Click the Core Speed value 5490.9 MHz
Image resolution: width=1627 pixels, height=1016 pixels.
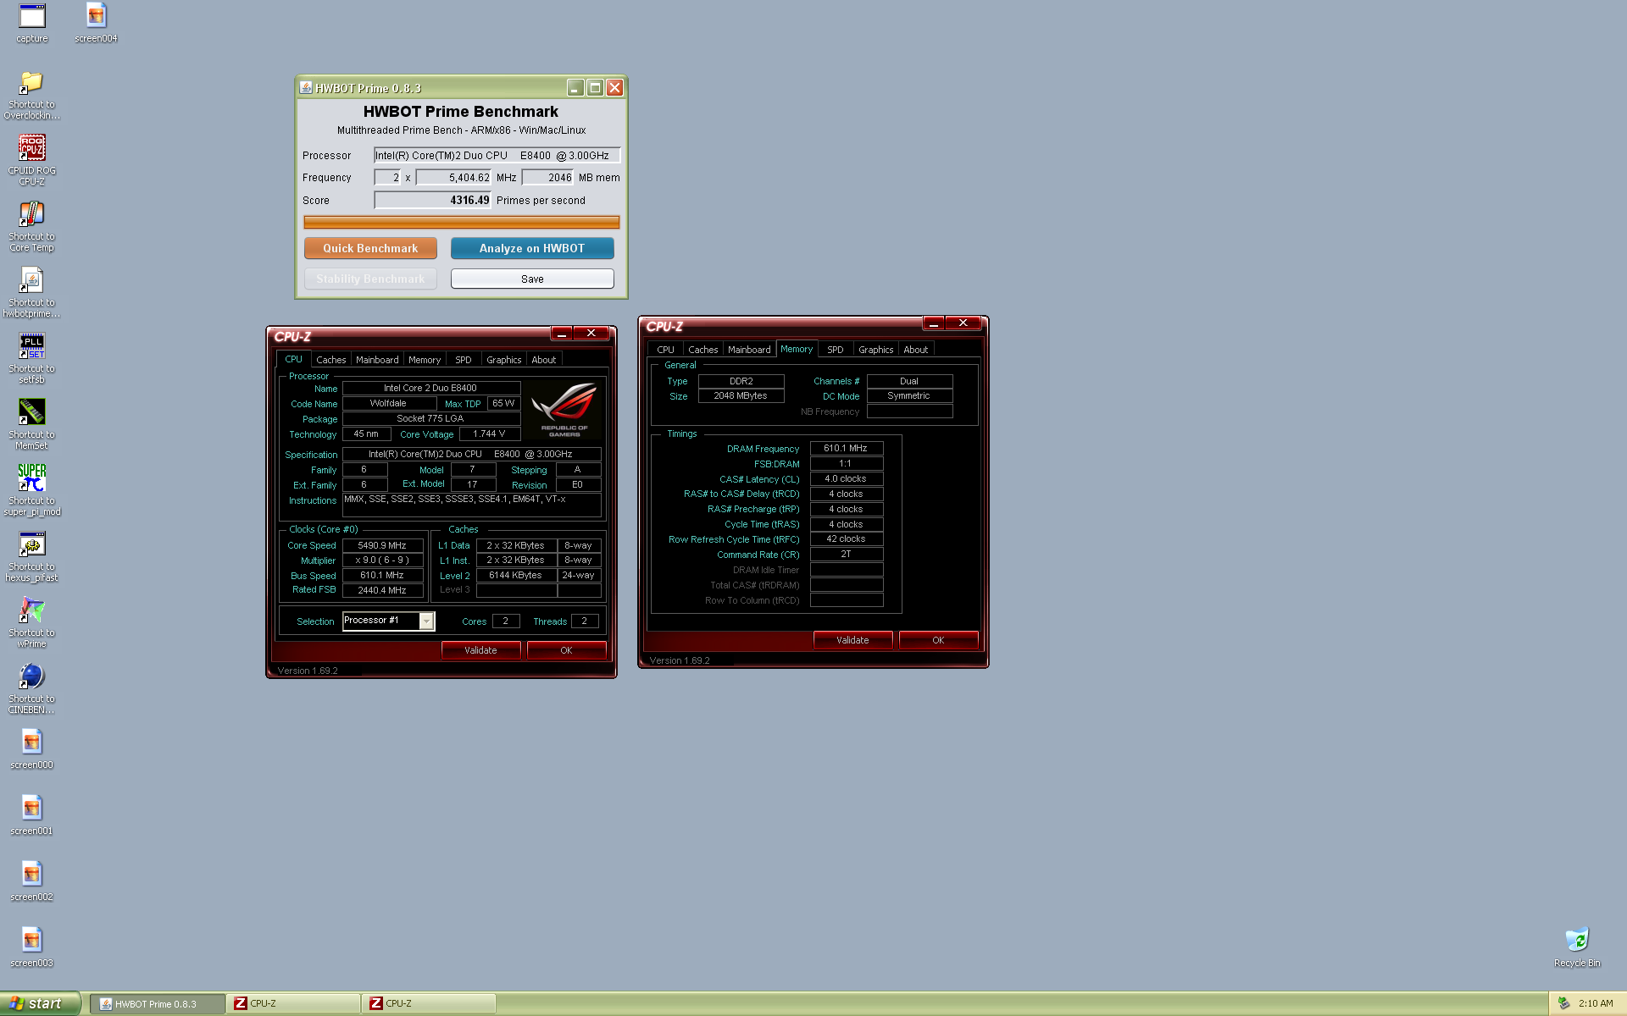point(382,545)
